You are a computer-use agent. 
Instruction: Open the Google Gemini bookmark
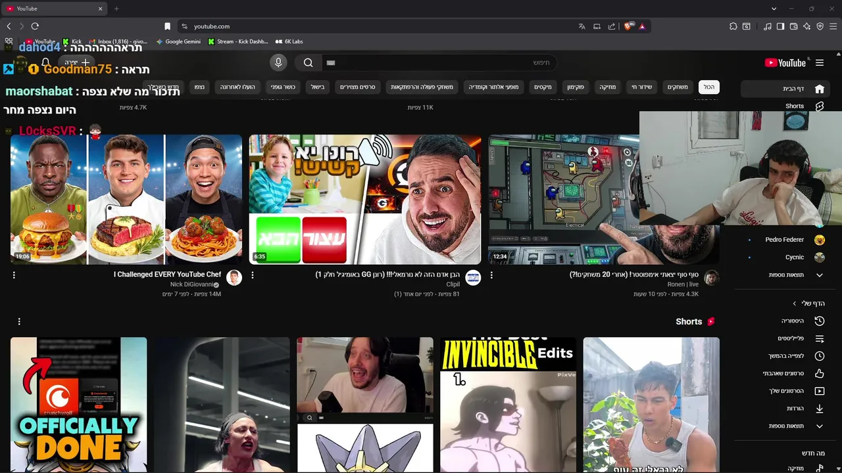click(178, 41)
